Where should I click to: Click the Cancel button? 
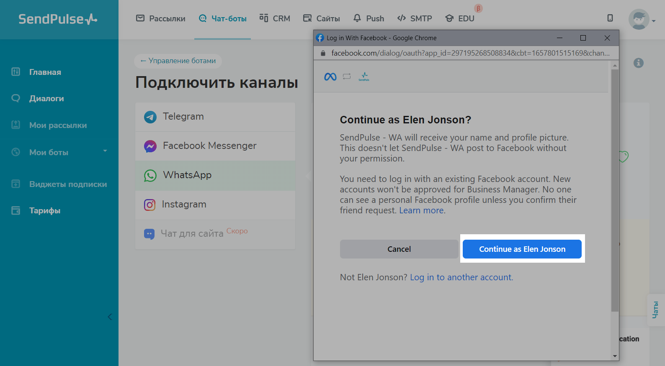[399, 249]
